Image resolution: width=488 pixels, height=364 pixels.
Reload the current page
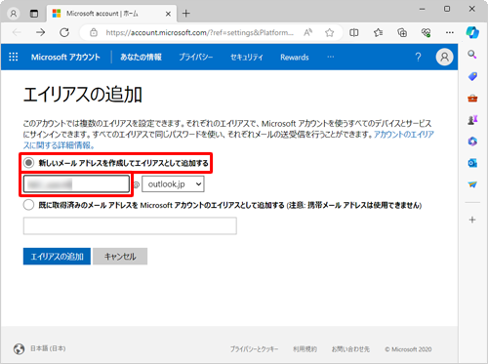tap(64, 32)
